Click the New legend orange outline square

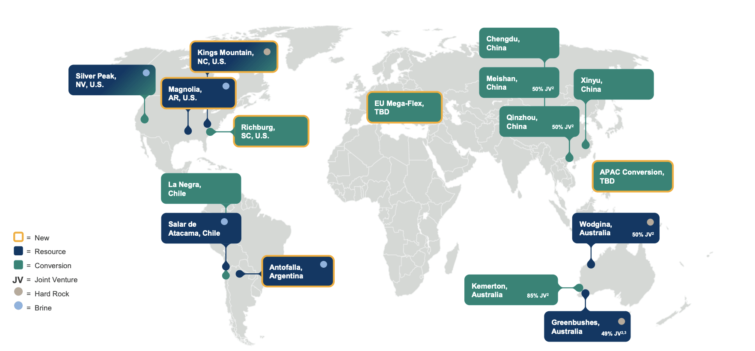[18, 237]
